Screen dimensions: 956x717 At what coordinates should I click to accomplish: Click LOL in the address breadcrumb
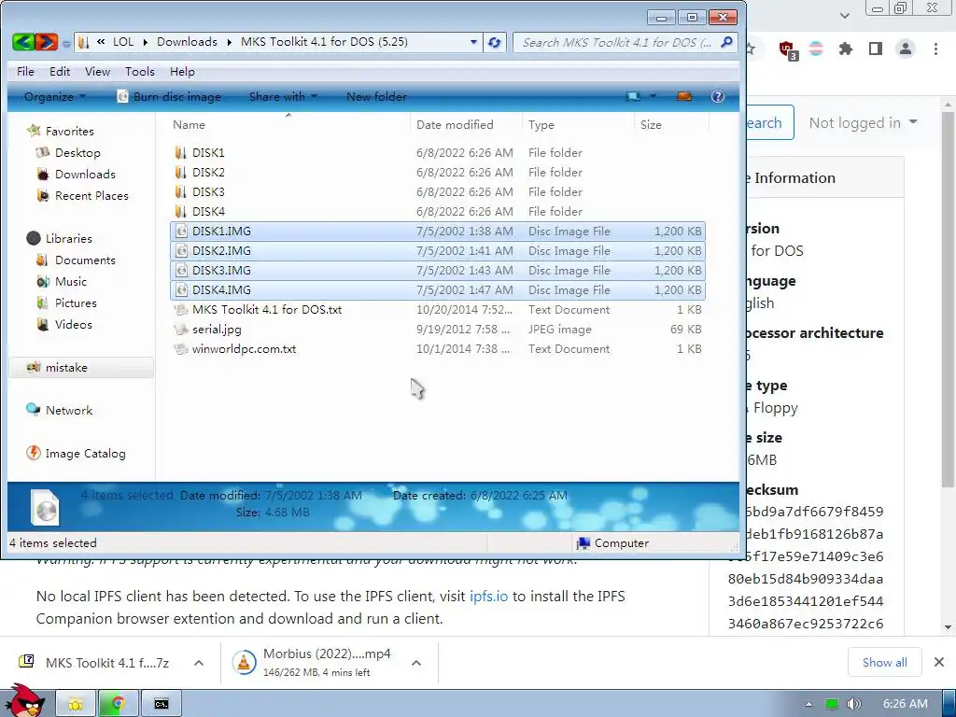[123, 42]
